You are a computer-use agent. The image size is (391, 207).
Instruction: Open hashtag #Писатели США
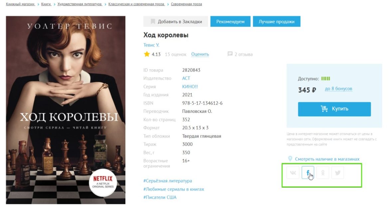click(x=160, y=197)
